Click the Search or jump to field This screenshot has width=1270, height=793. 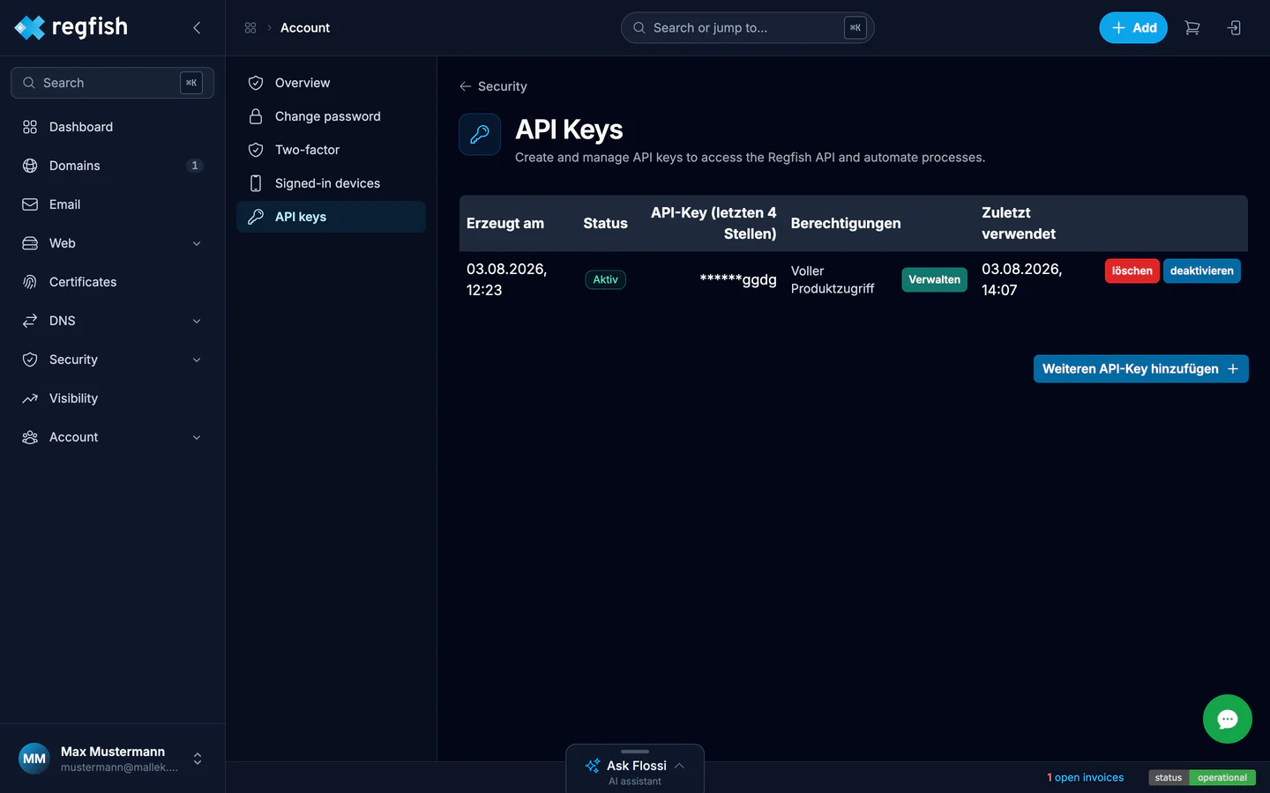[747, 28]
